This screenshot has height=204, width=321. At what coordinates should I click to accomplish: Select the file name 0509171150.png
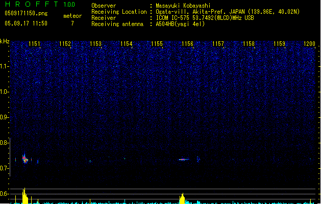click(26, 13)
